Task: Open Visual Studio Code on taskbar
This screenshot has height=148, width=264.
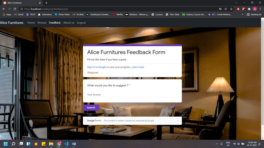Action: click(66, 144)
